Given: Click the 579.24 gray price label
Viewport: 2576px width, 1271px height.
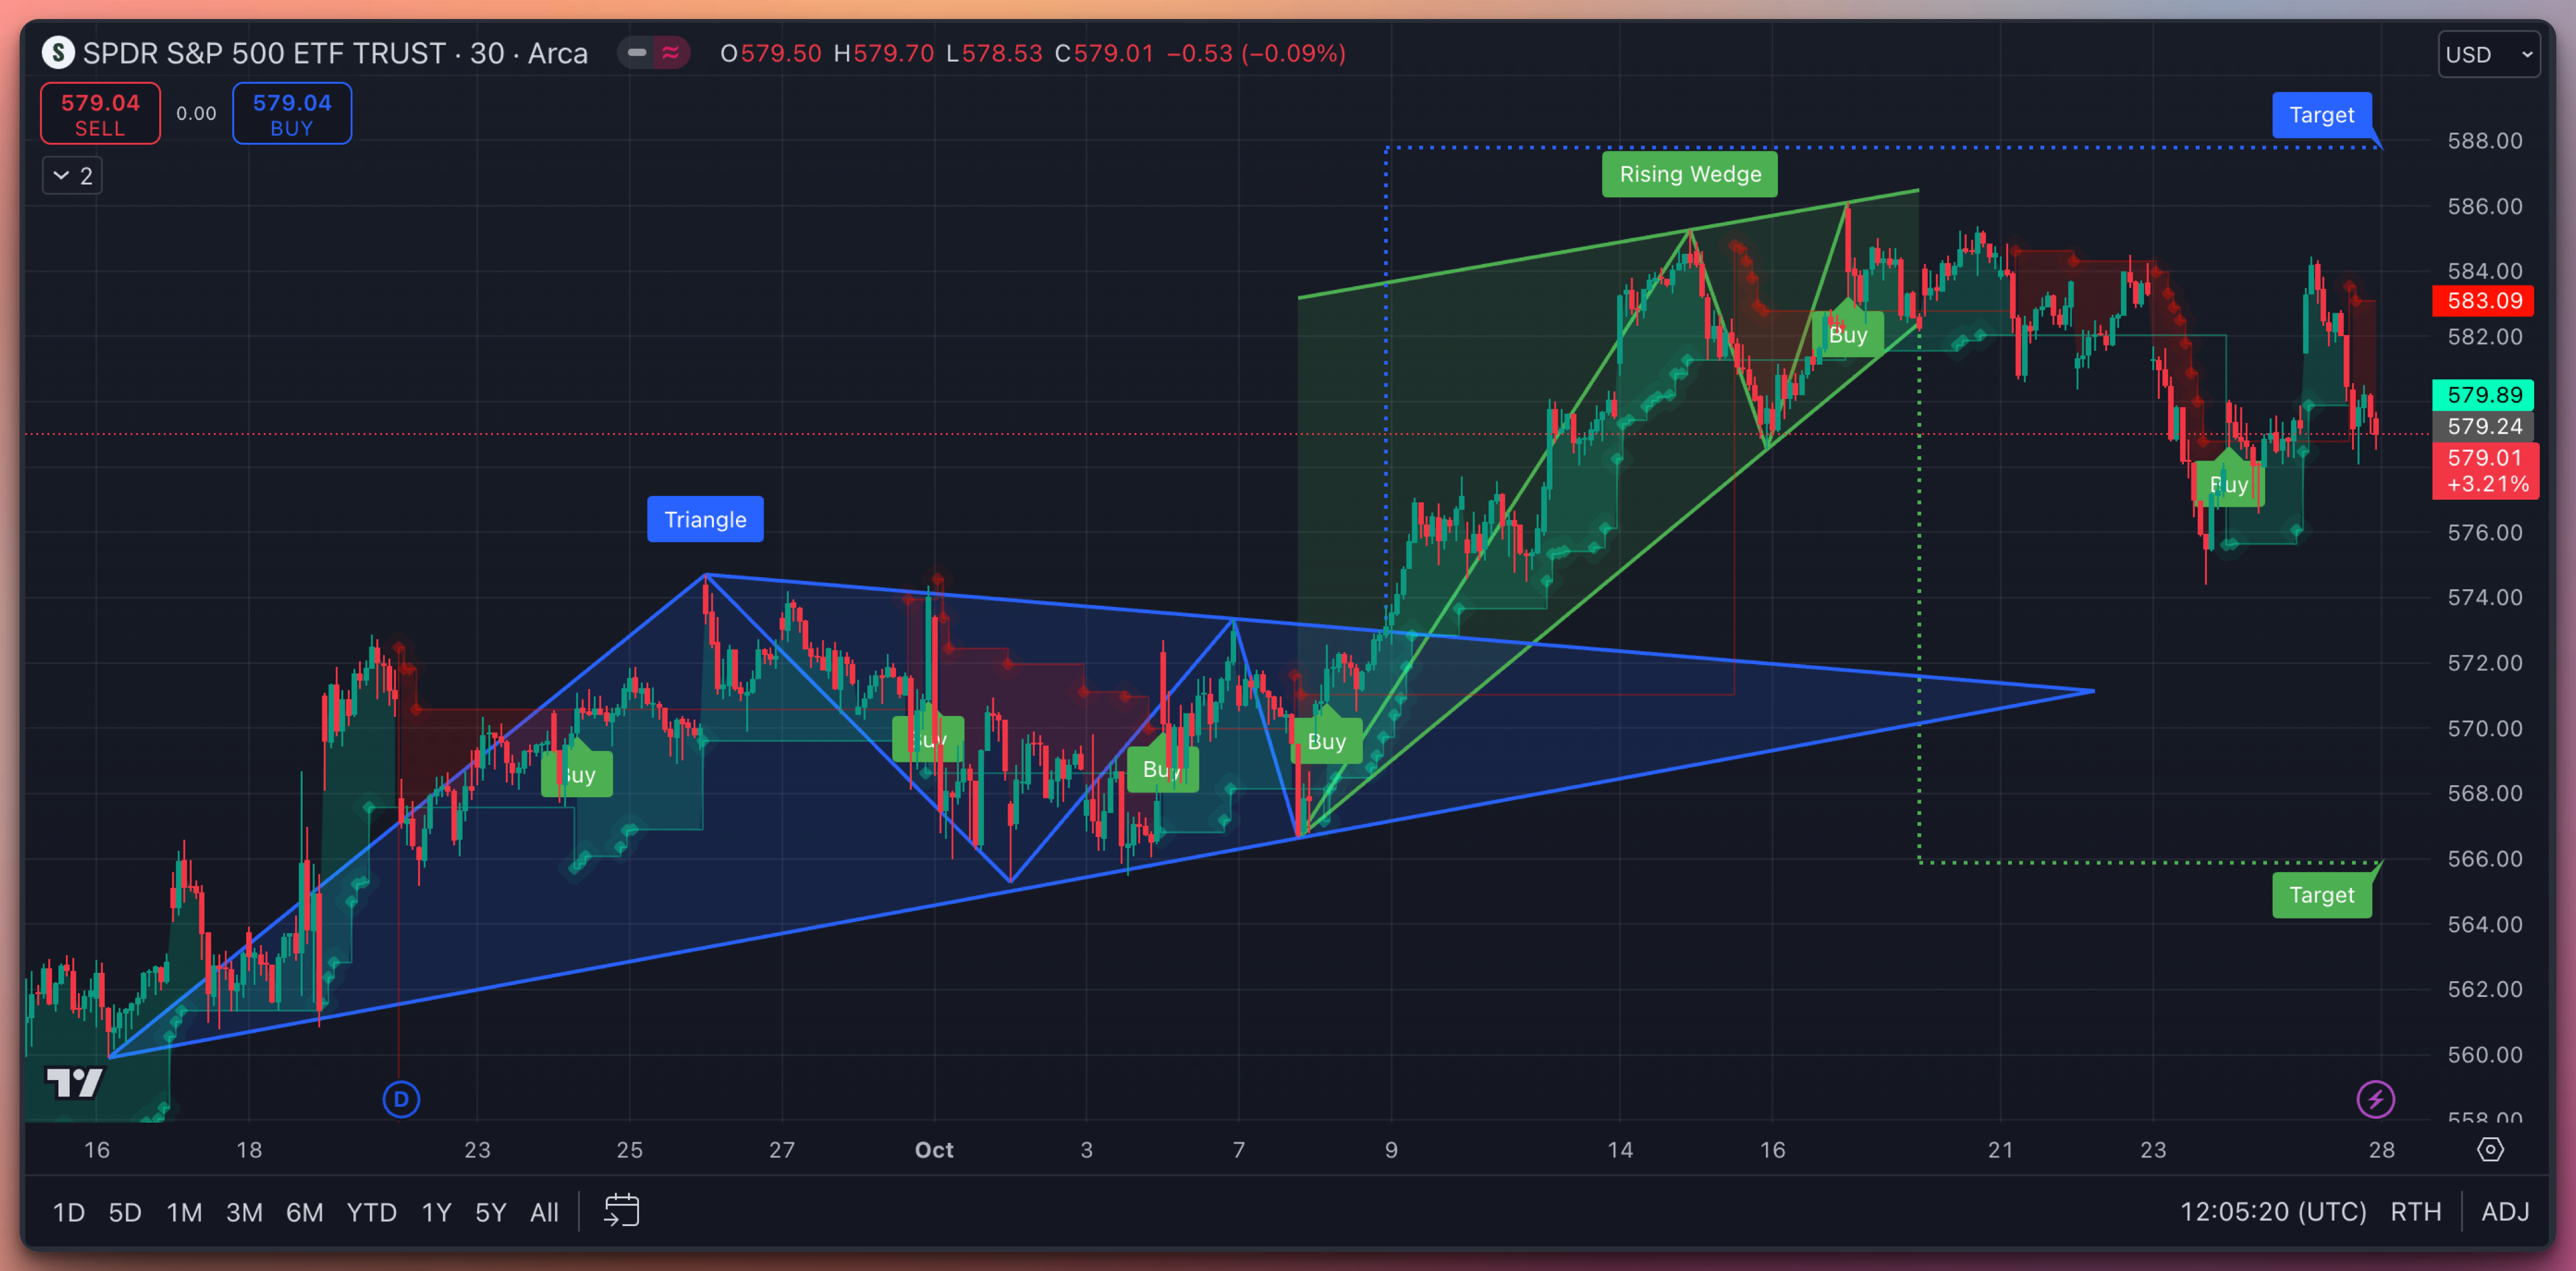Looking at the screenshot, I should (x=2484, y=427).
